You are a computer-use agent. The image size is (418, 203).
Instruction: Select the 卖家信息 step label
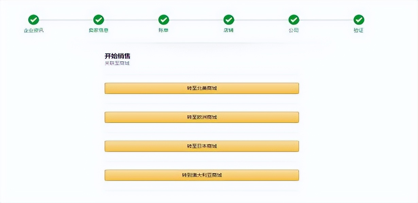pyautogui.click(x=98, y=31)
